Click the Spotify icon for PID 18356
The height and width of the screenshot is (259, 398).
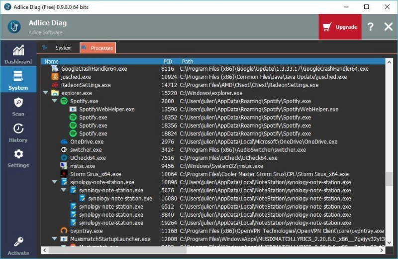click(73, 126)
